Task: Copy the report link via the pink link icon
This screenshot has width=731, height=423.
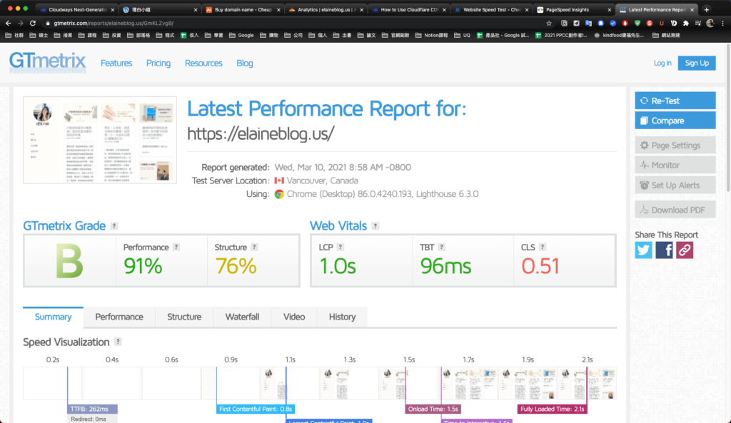Action: click(x=685, y=250)
